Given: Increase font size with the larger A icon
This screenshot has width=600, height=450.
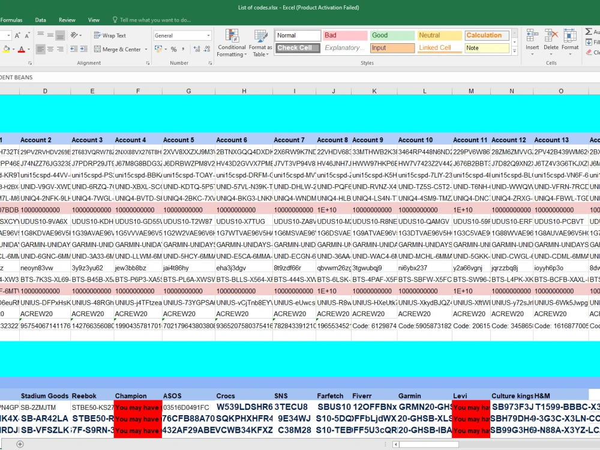Looking at the screenshot, I should click(17, 35).
